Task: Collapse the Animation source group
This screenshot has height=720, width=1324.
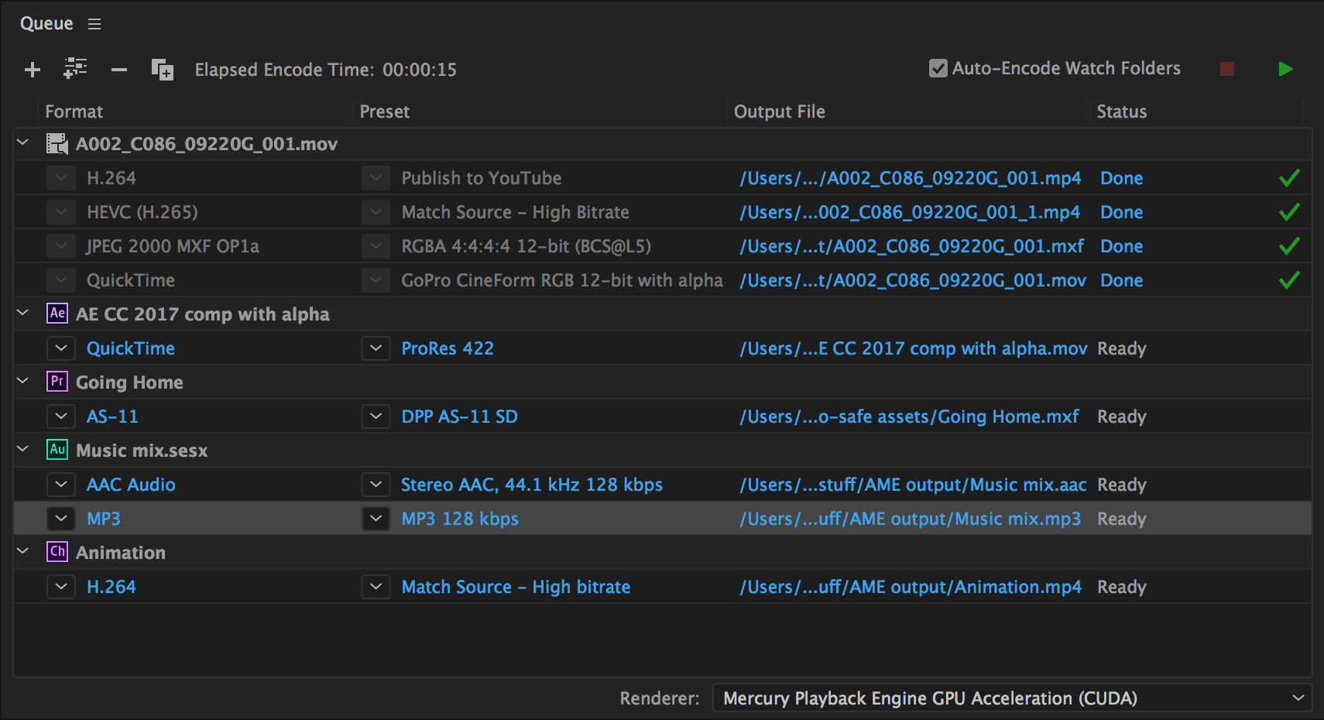Action: tap(22, 552)
